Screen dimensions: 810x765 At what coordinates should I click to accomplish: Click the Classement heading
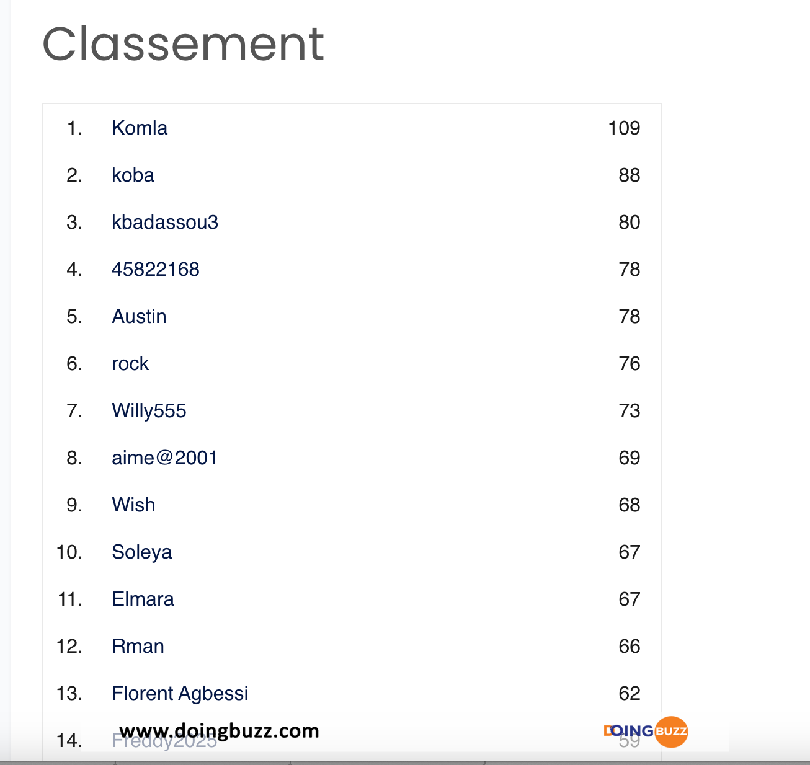click(183, 44)
